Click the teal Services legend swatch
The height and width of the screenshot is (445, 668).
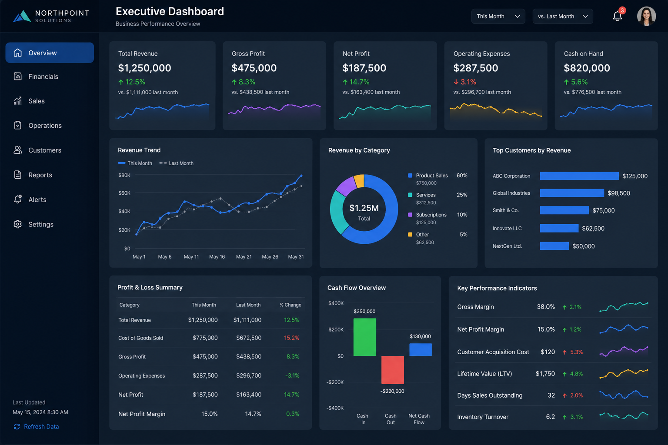(410, 195)
